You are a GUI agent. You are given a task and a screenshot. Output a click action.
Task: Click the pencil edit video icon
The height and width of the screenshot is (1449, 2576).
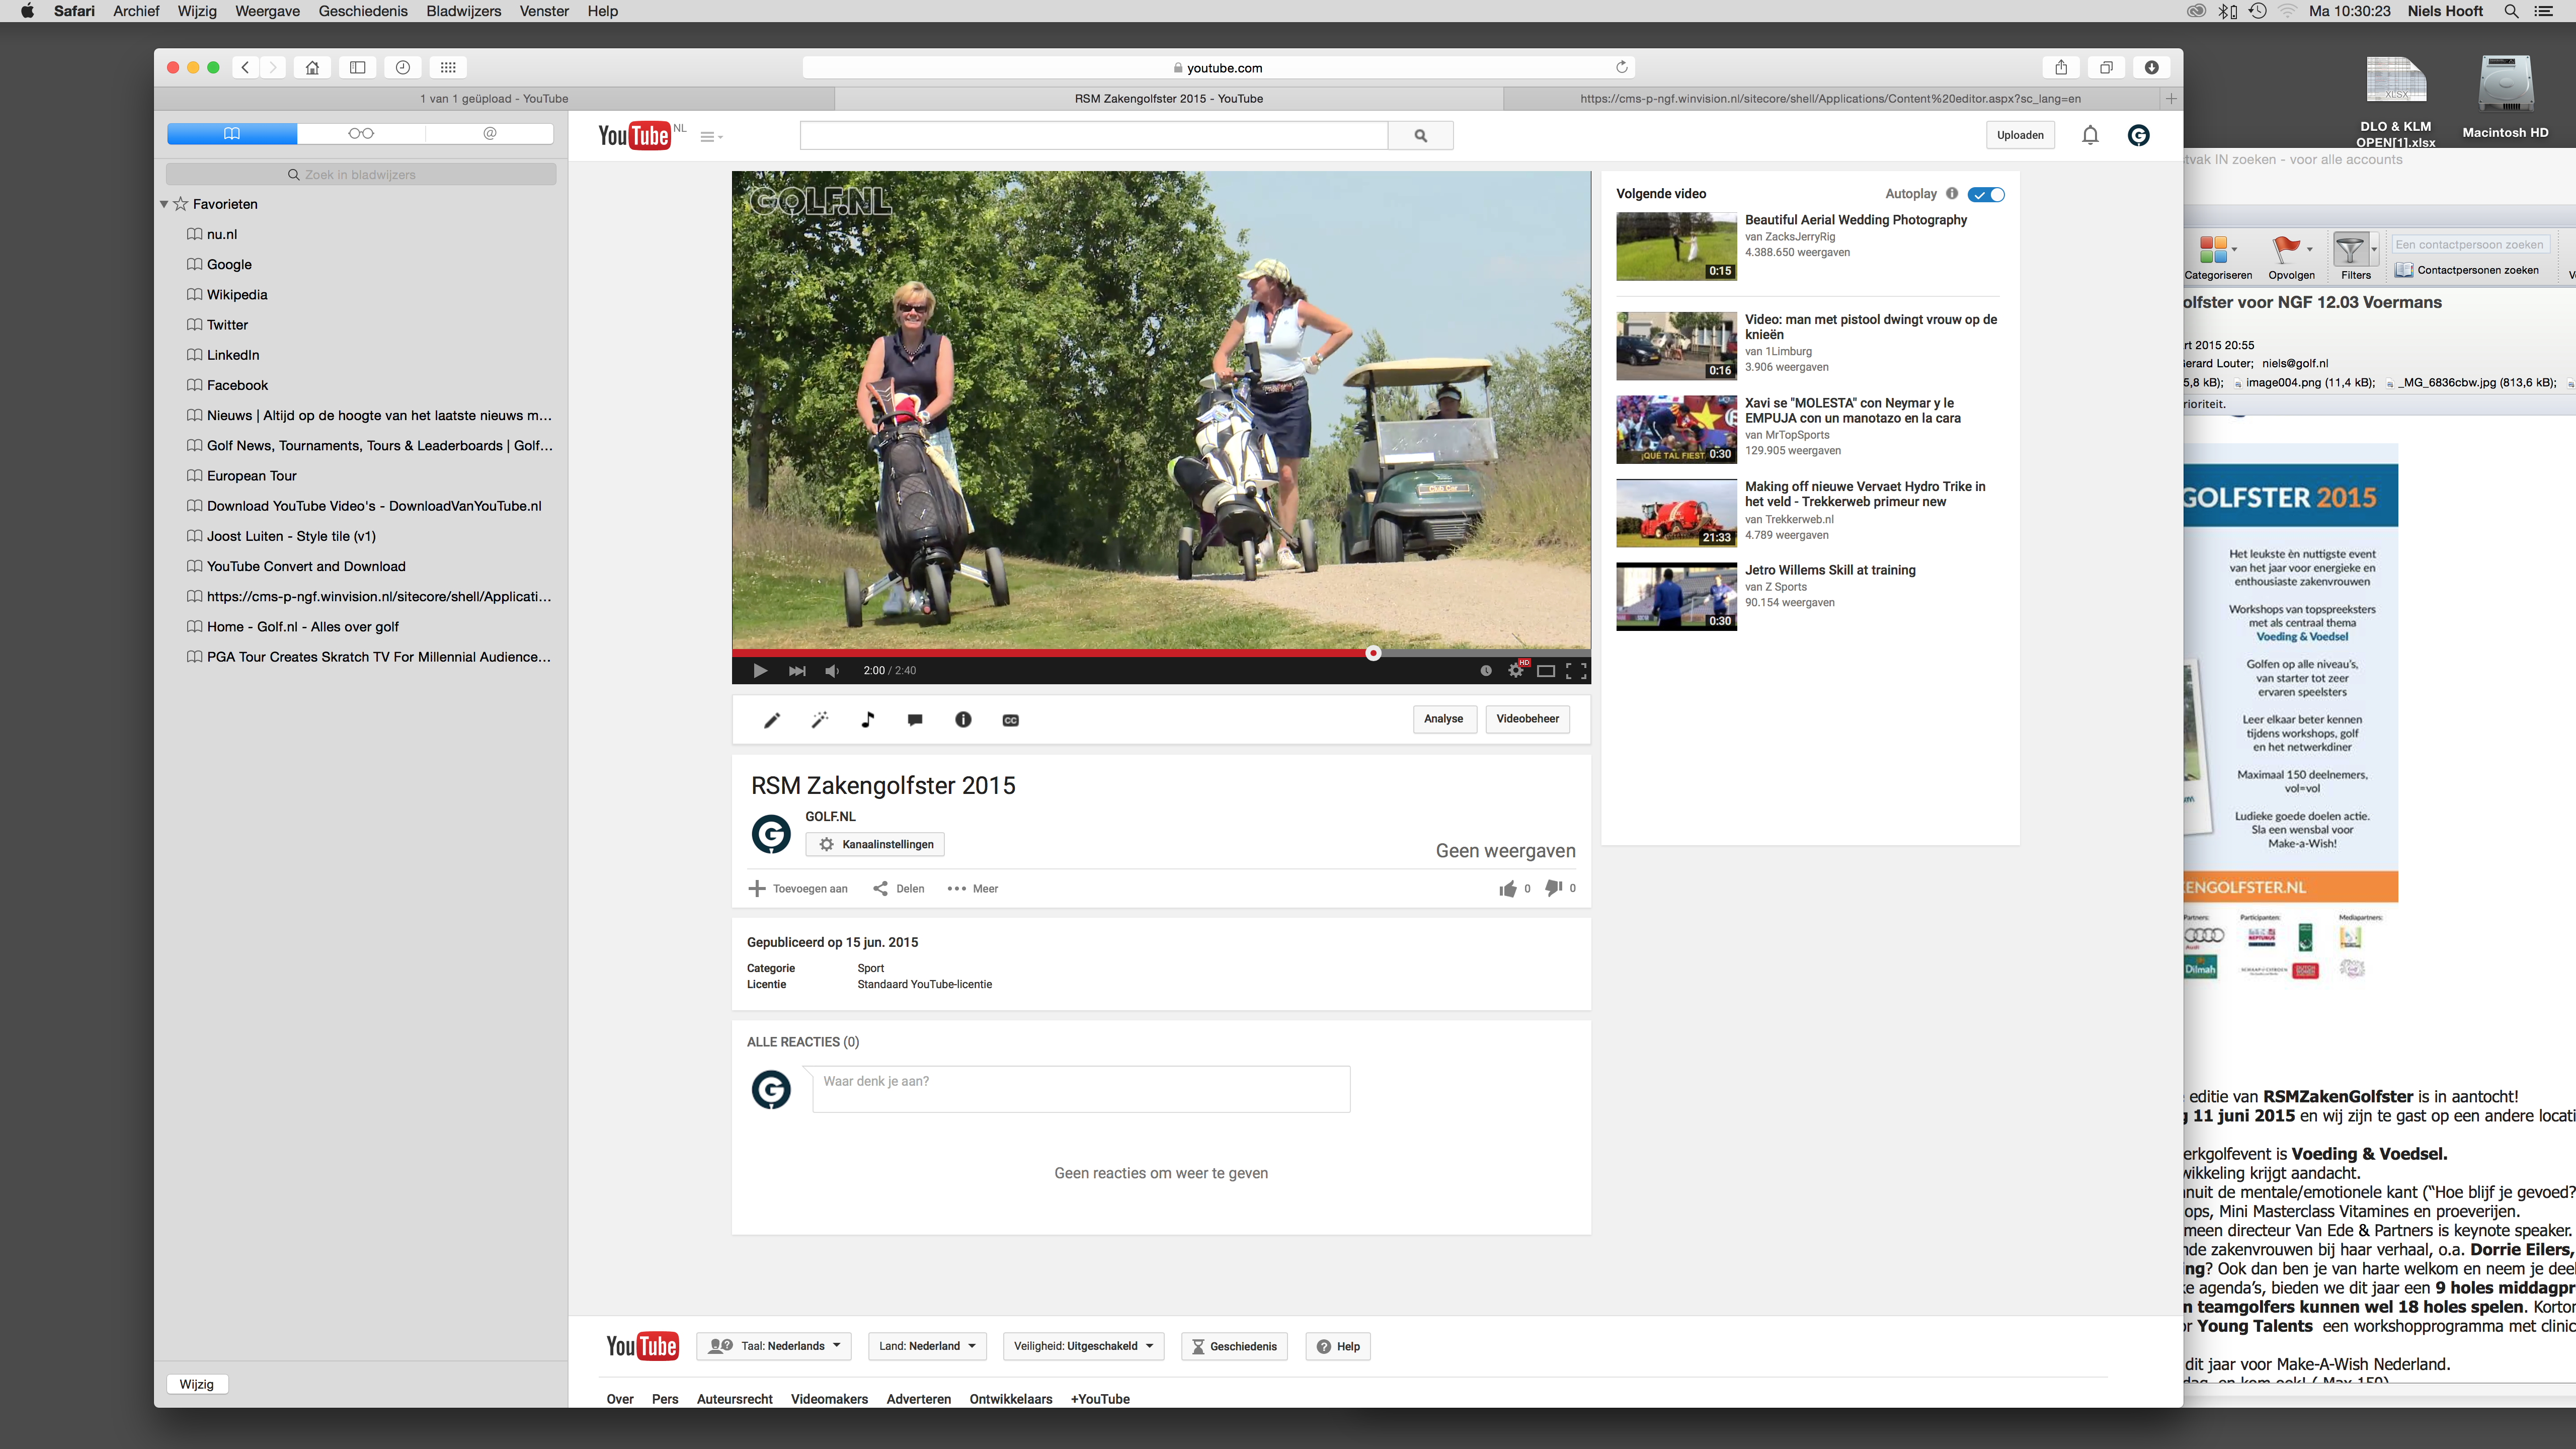772,720
